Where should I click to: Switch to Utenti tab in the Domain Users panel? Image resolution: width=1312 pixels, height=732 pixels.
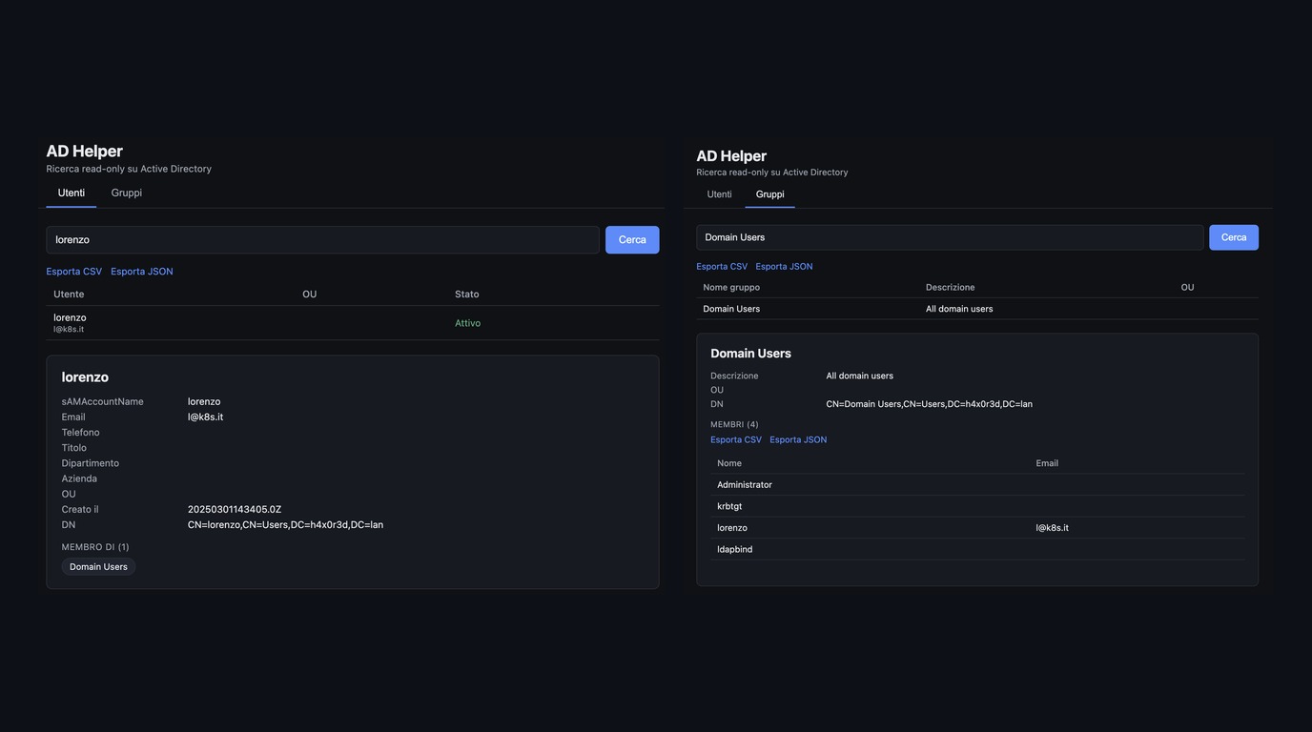coord(720,194)
